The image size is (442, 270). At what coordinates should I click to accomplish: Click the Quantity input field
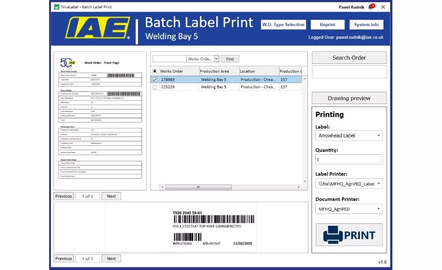point(349,159)
